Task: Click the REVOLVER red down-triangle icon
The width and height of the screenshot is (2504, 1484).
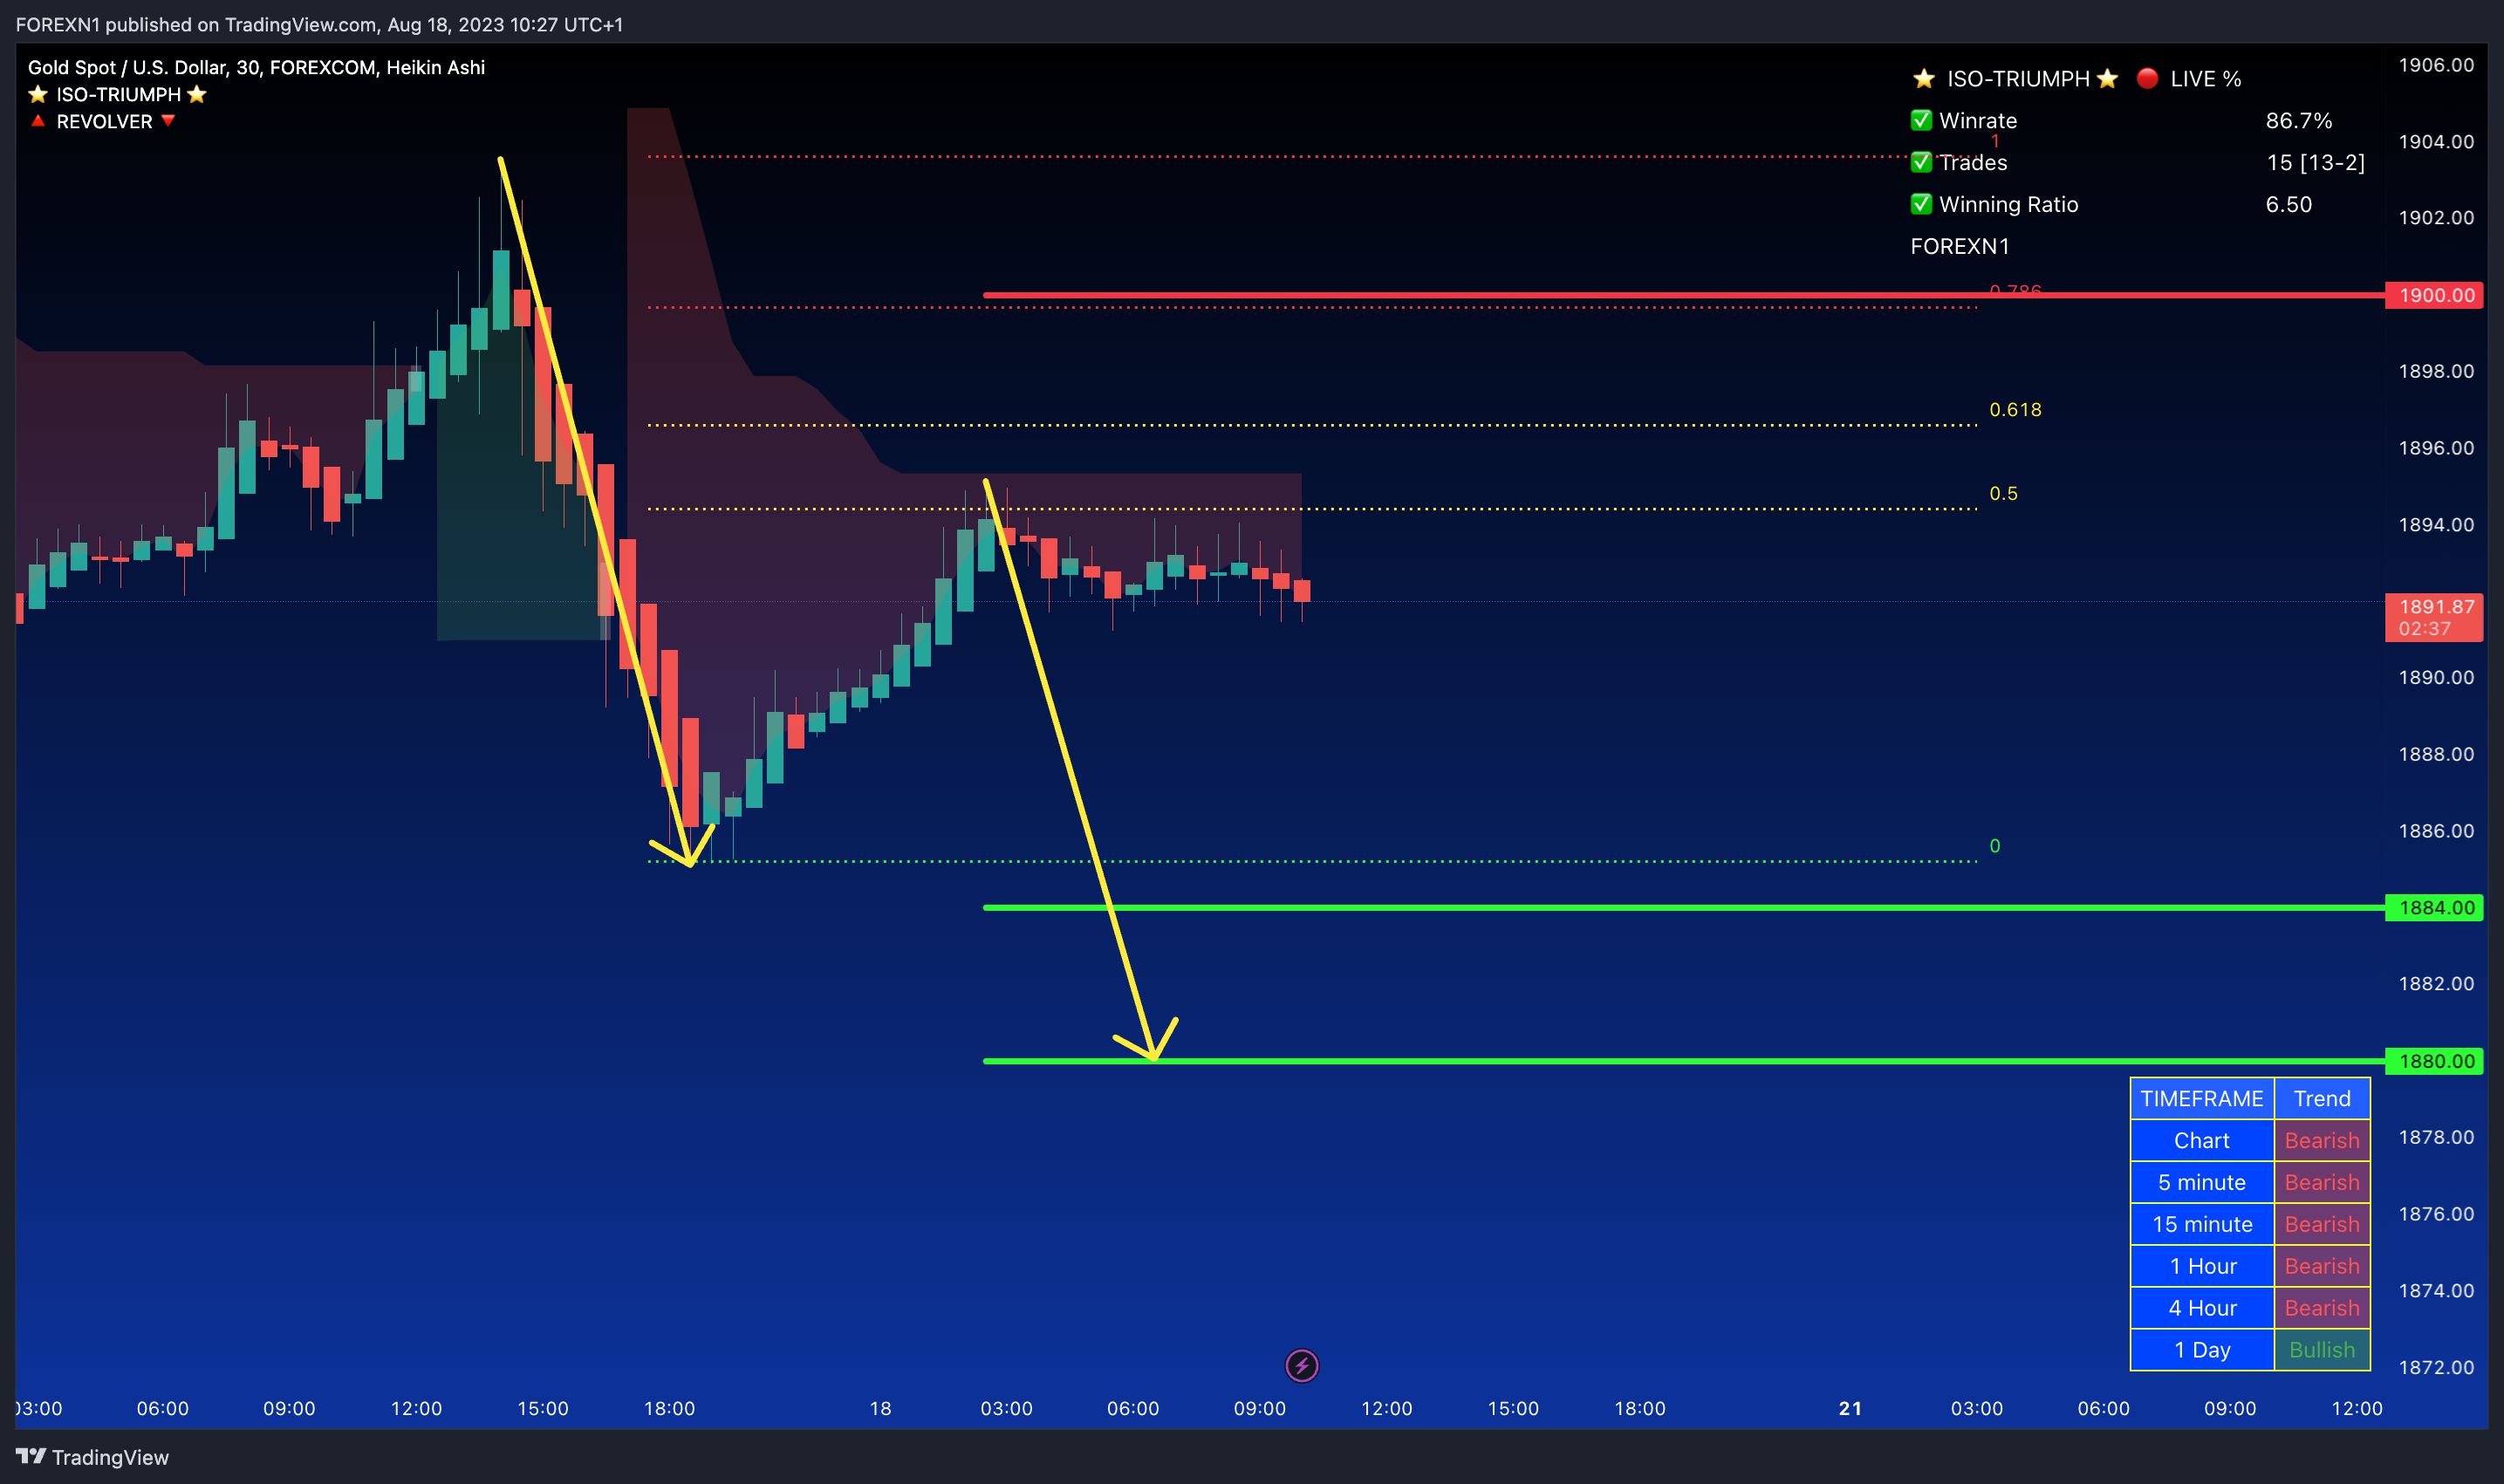Action: [x=168, y=121]
